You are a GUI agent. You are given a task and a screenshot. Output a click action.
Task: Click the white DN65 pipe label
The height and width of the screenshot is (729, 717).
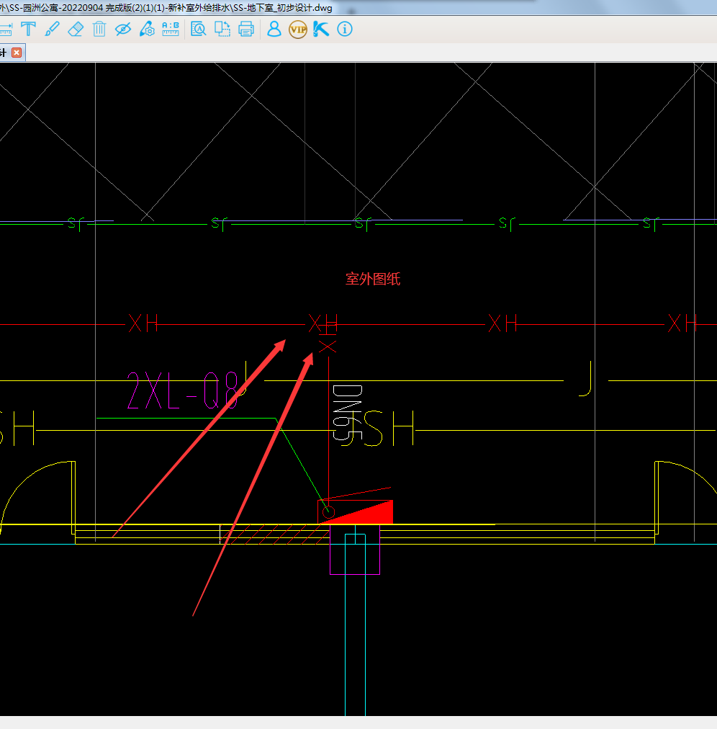coord(347,413)
